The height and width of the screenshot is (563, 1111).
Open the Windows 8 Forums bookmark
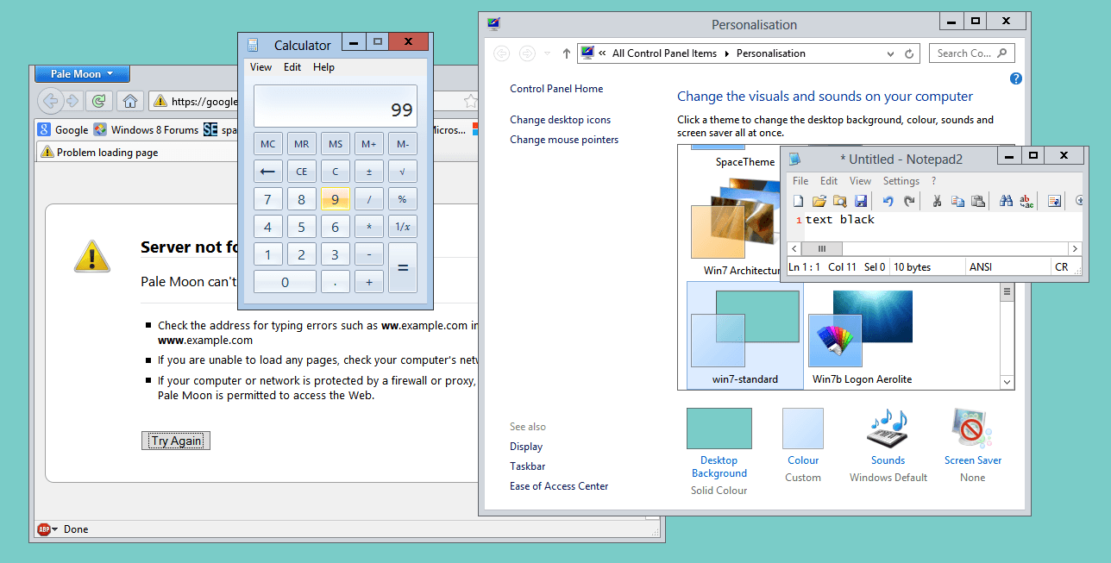coord(146,130)
